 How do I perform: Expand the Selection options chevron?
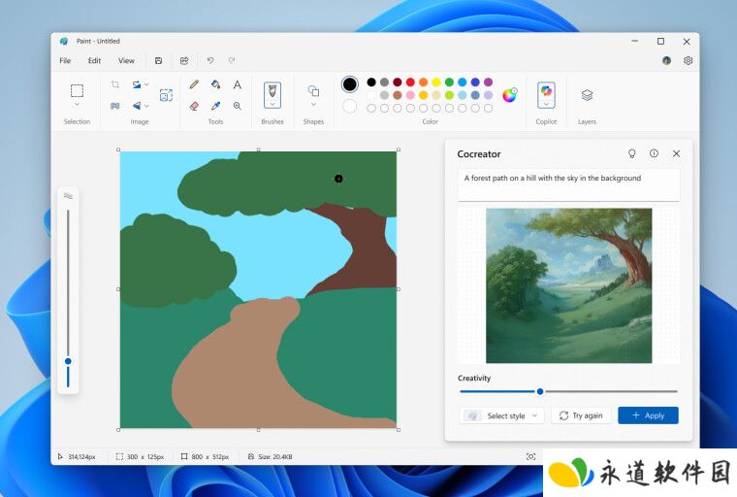pos(77,105)
